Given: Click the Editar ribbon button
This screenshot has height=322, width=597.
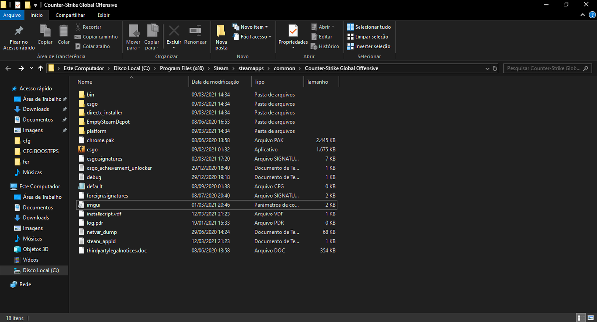Looking at the screenshot, I should click(x=322, y=37).
